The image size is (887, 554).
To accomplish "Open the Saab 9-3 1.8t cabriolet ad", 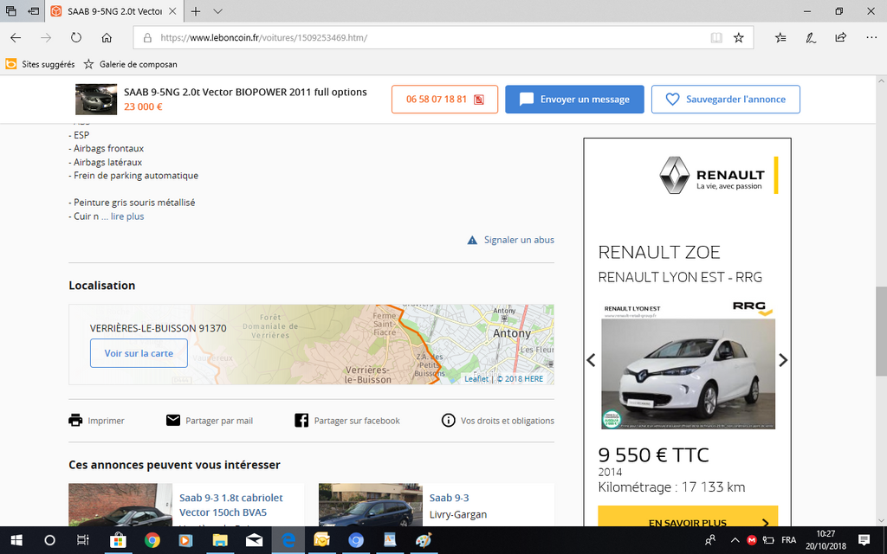I will tap(230, 505).
